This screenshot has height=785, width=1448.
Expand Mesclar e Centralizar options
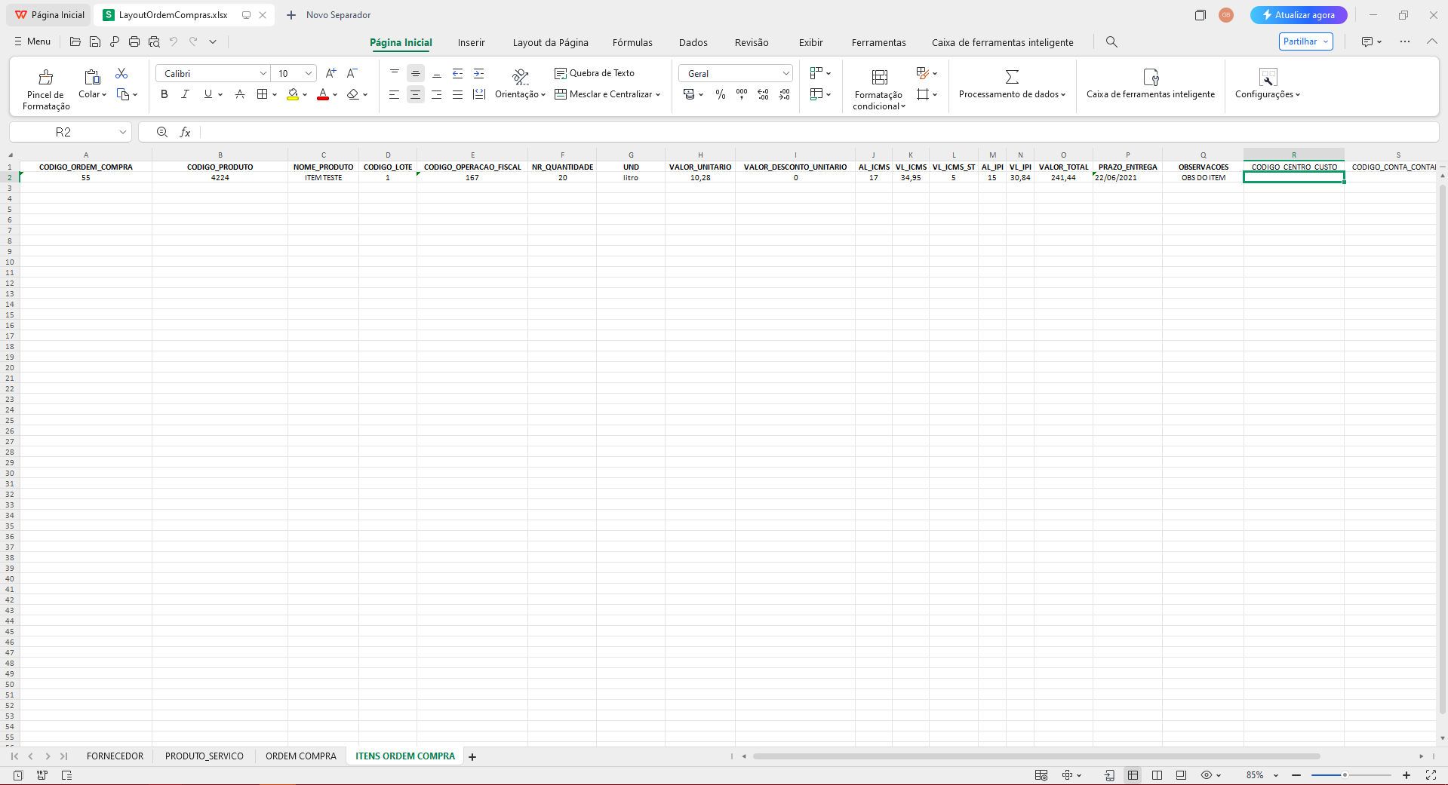pos(658,94)
